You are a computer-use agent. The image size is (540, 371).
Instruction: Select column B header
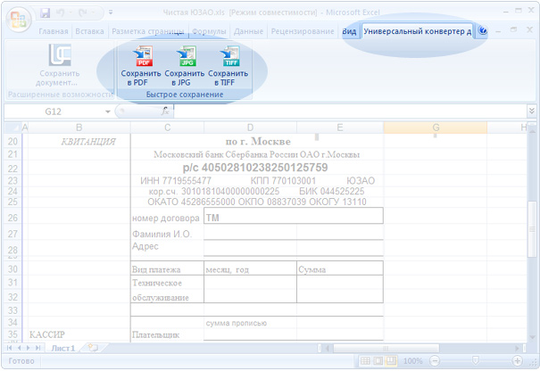click(x=79, y=128)
